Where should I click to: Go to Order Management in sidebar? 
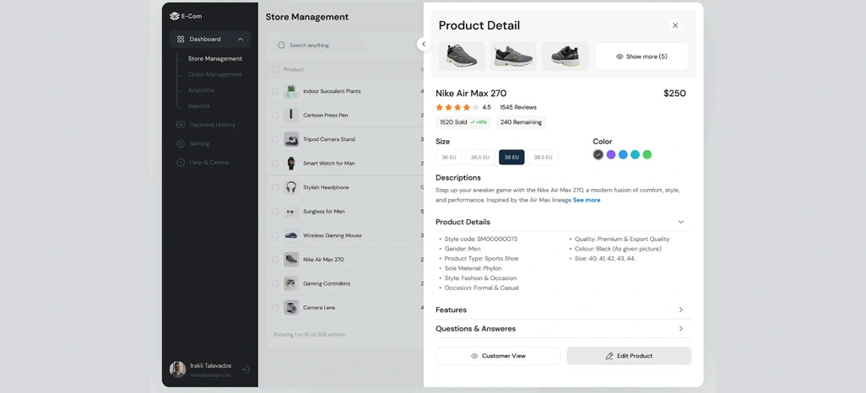point(215,74)
